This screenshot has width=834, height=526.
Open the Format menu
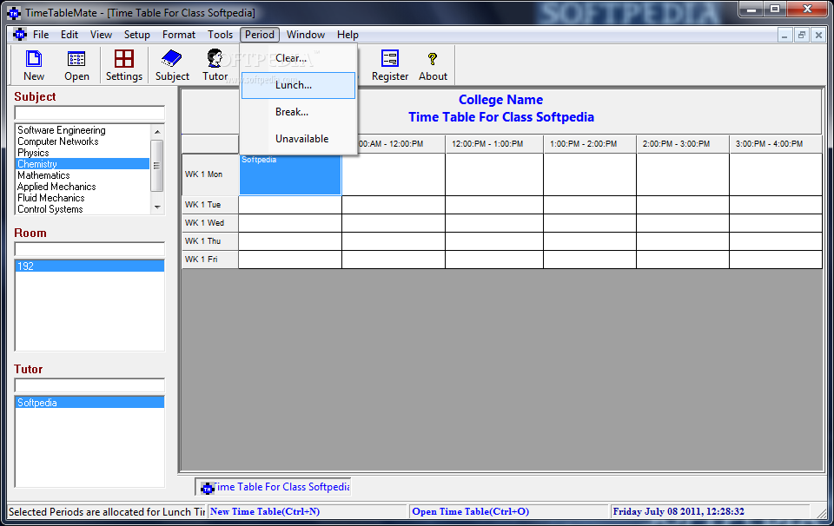(179, 35)
